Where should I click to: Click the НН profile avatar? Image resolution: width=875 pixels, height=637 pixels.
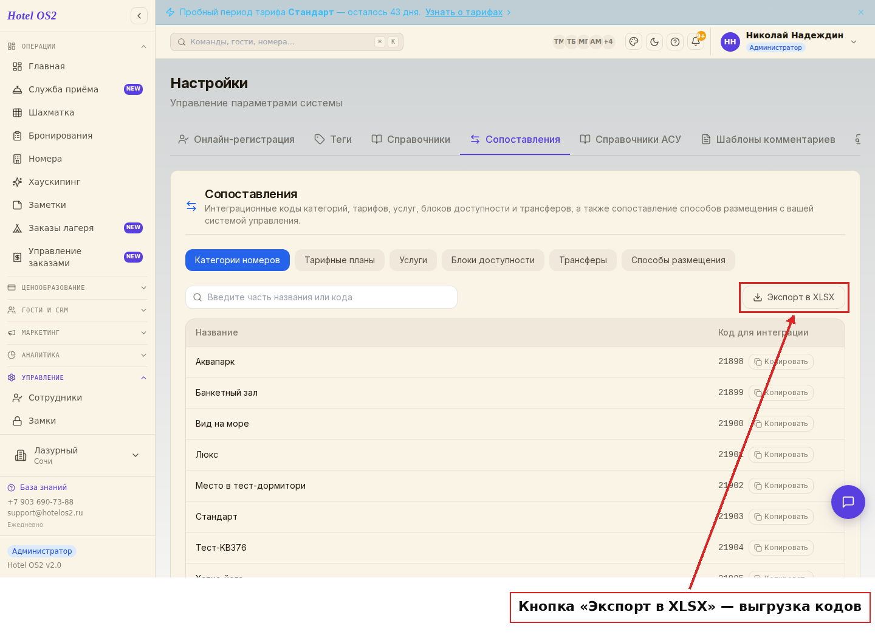[730, 42]
